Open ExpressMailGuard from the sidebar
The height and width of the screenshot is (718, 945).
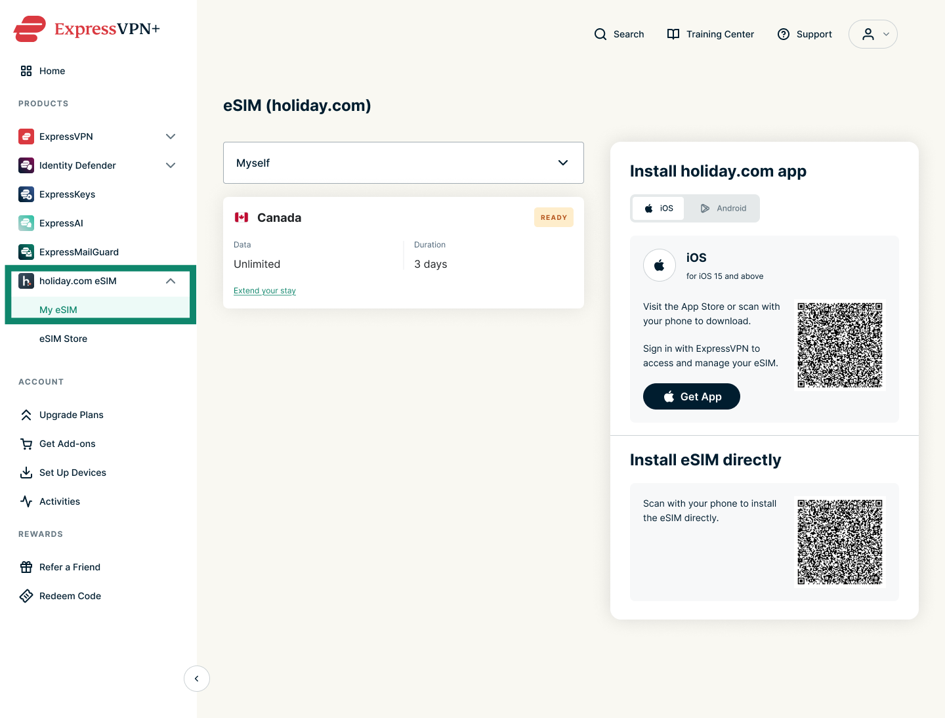click(79, 252)
